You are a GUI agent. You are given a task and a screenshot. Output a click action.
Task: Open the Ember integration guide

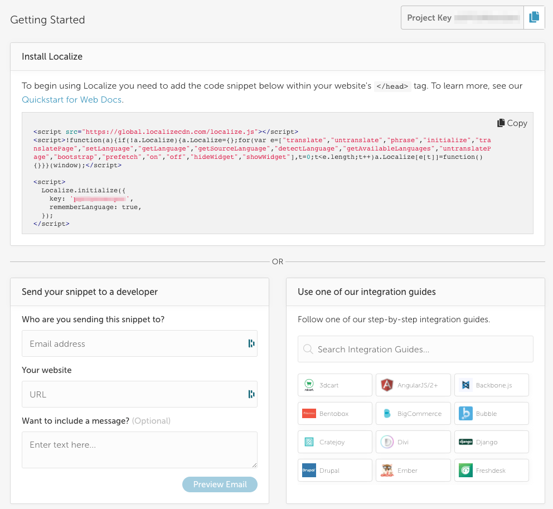point(413,470)
